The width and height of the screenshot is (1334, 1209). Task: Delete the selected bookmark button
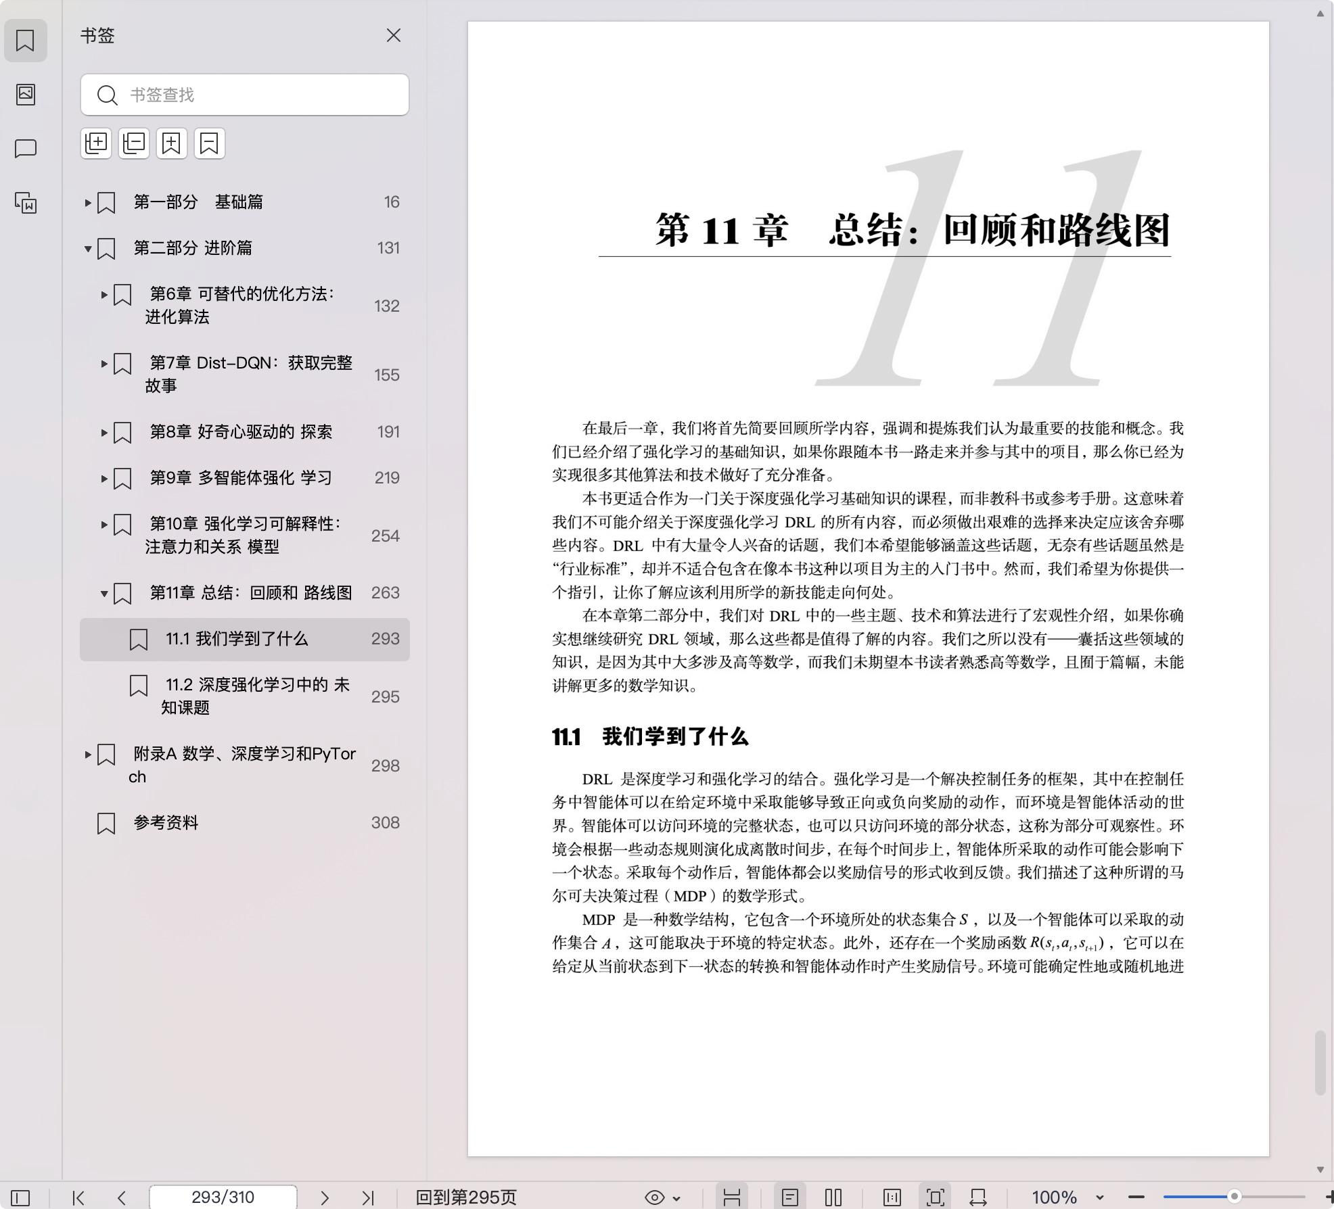click(210, 143)
